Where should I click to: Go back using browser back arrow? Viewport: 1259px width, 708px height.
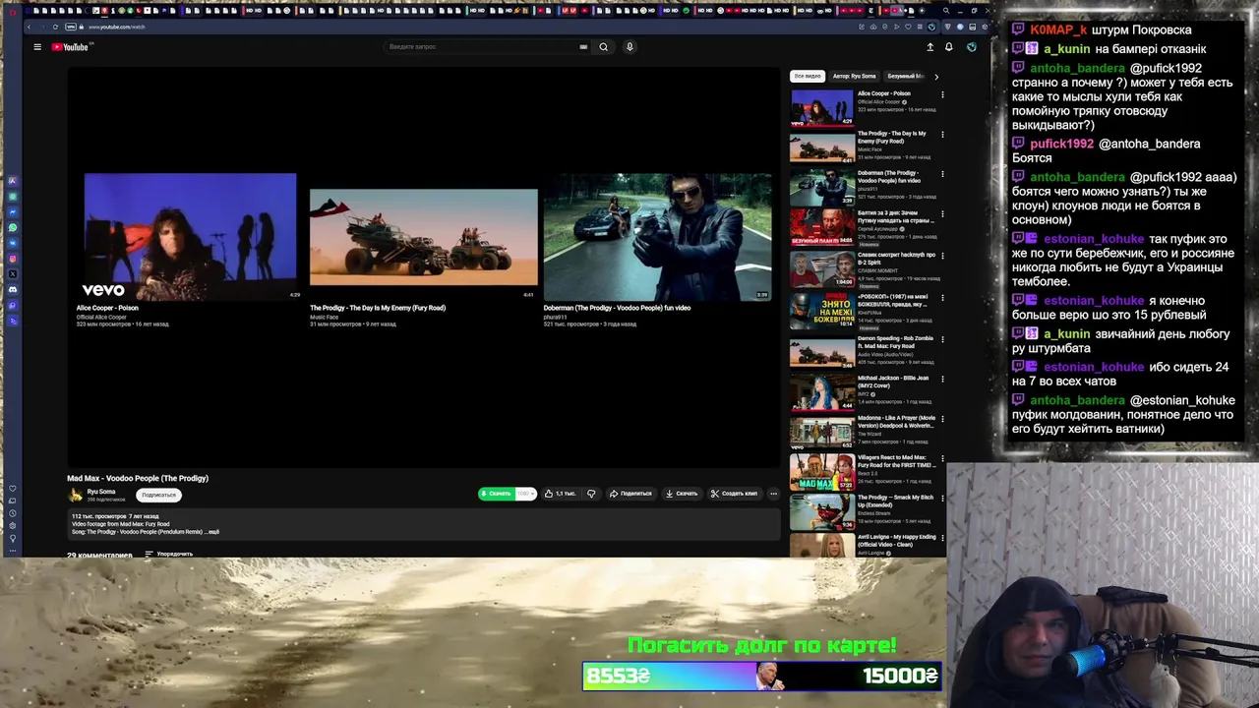(x=30, y=27)
